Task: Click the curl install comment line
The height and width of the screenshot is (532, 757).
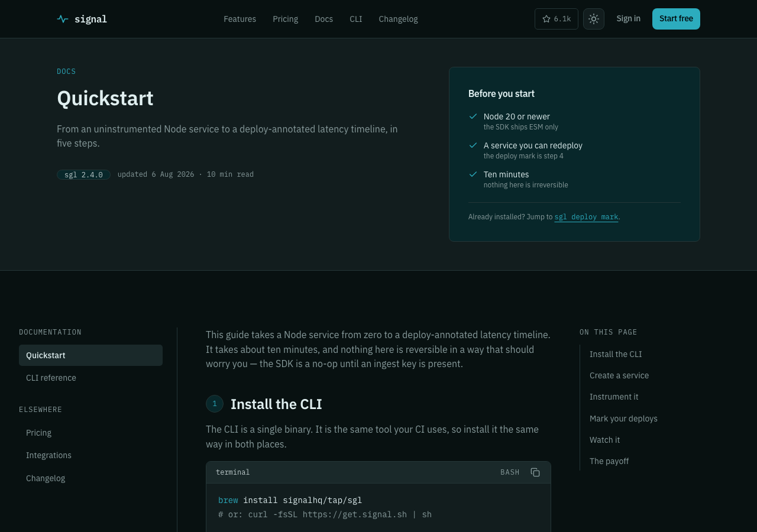Action: [325, 514]
